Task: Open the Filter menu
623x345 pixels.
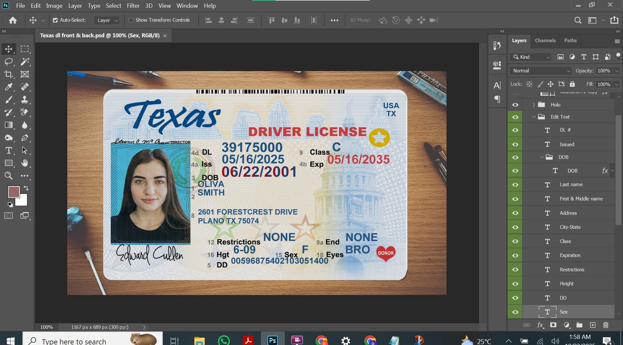Action: tap(133, 5)
